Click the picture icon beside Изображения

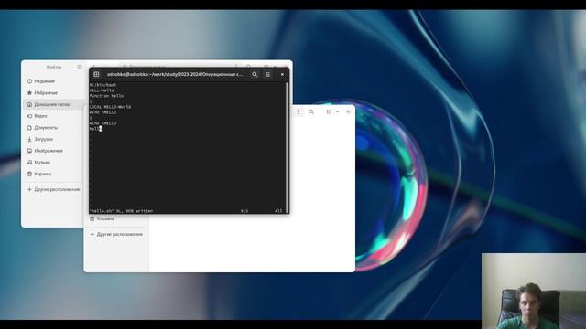[29, 151]
